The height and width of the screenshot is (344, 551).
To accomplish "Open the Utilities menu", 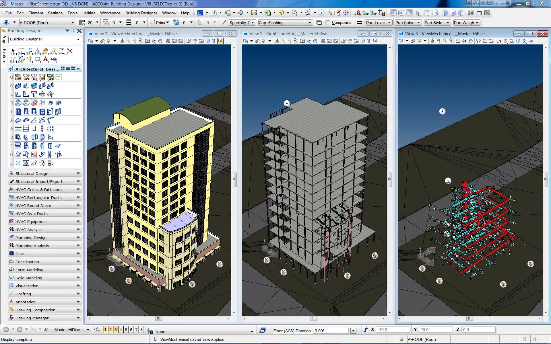I will (x=89, y=13).
